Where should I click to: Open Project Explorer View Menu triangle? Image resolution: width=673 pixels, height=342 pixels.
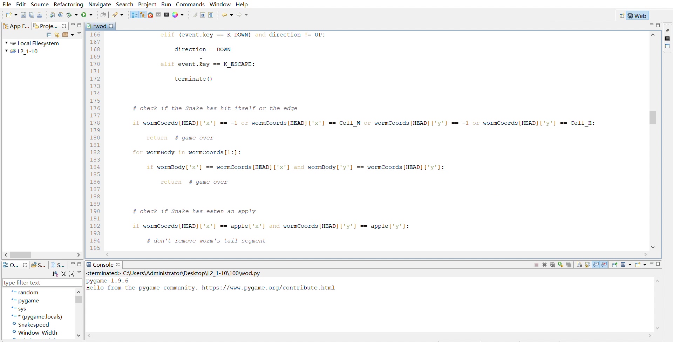tap(80, 34)
